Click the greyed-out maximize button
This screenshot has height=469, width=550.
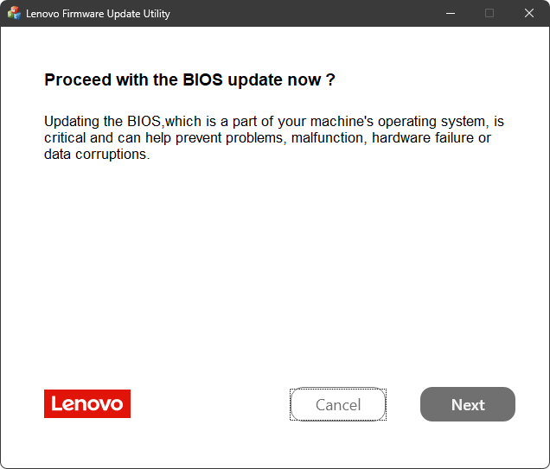click(x=489, y=14)
